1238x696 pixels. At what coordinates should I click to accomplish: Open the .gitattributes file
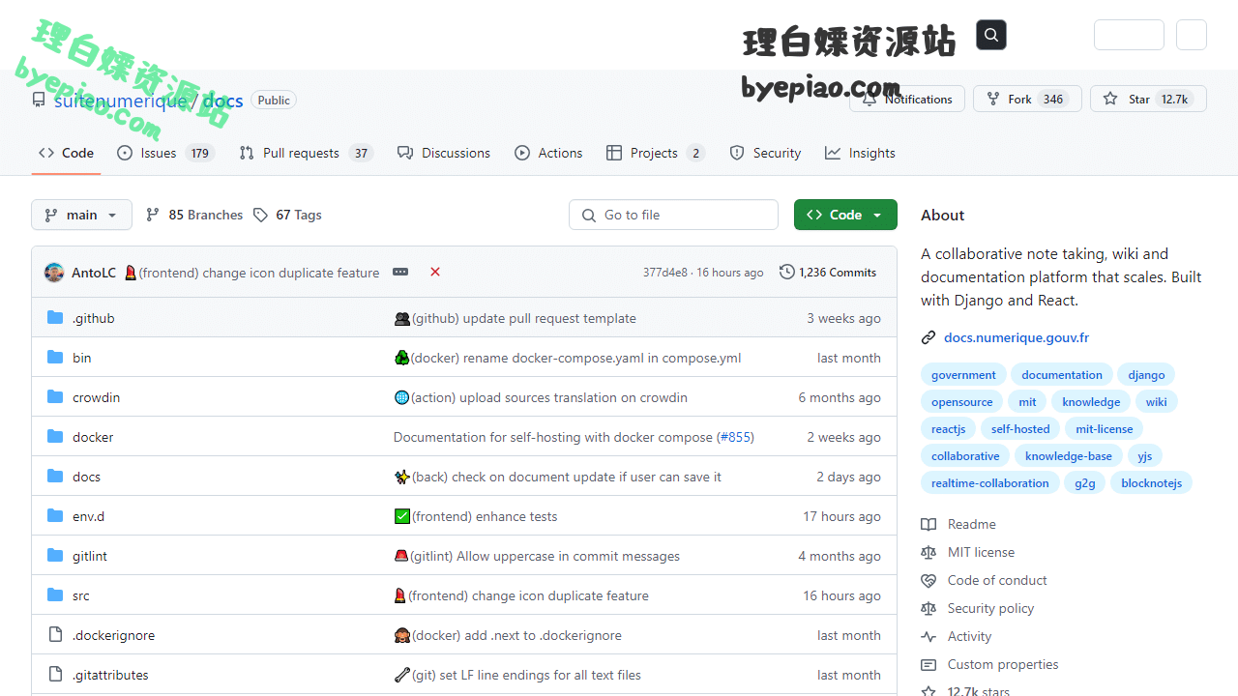click(x=110, y=675)
